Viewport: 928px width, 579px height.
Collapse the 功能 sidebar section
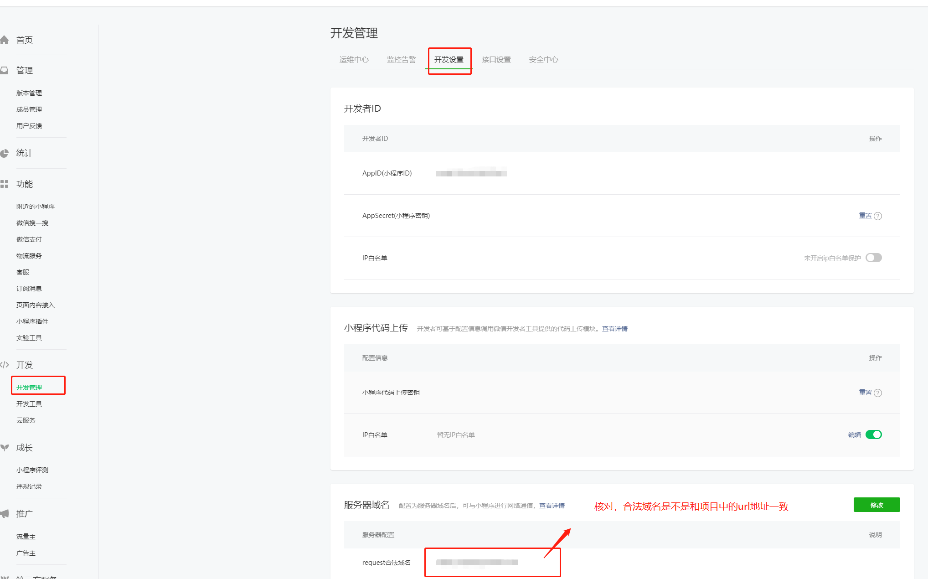pyautogui.click(x=25, y=184)
